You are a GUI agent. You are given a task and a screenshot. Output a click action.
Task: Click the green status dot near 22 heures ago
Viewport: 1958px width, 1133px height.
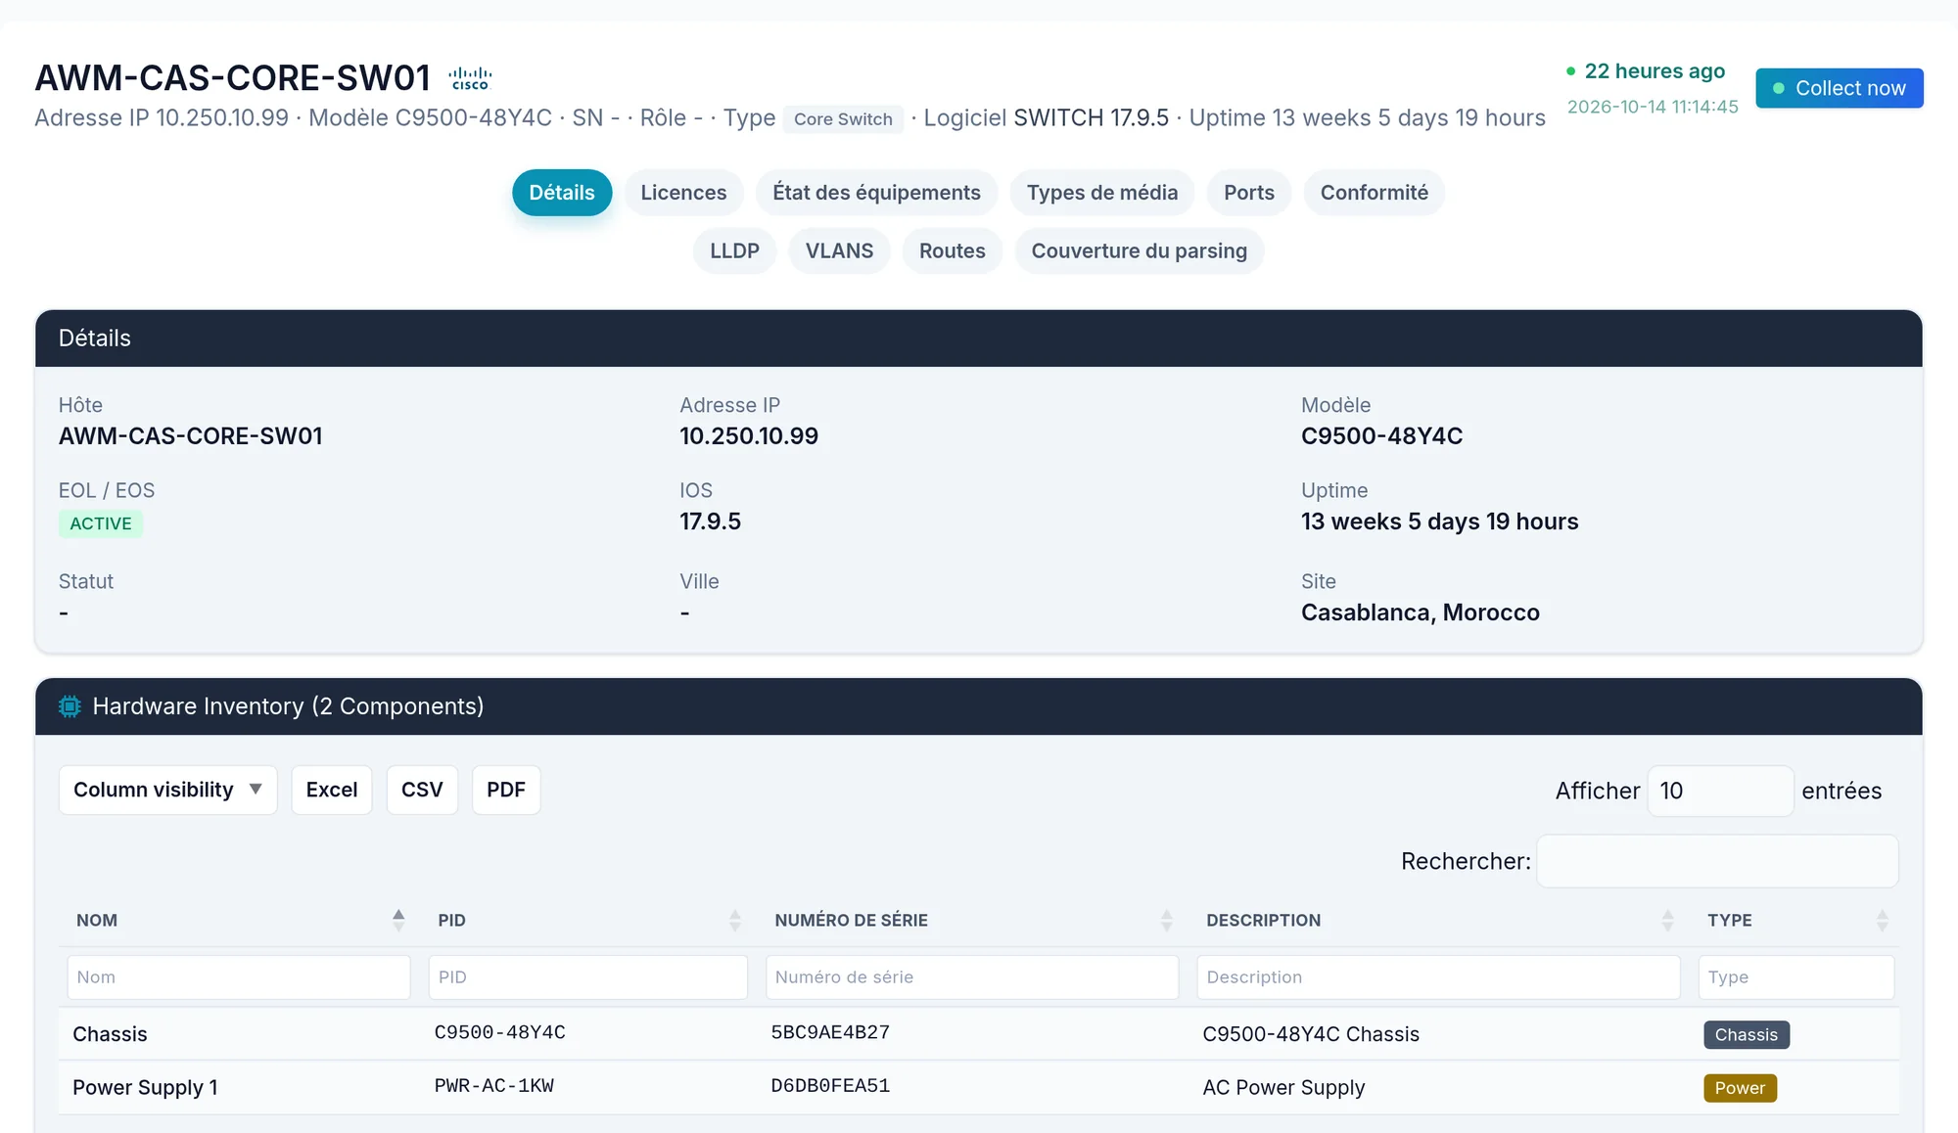1570,71
